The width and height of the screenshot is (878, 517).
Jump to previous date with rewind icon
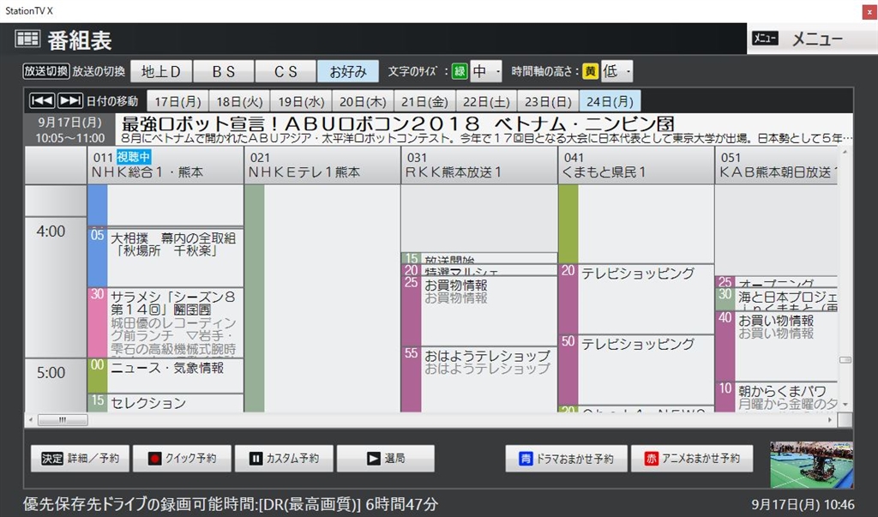click(x=42, y=100)
